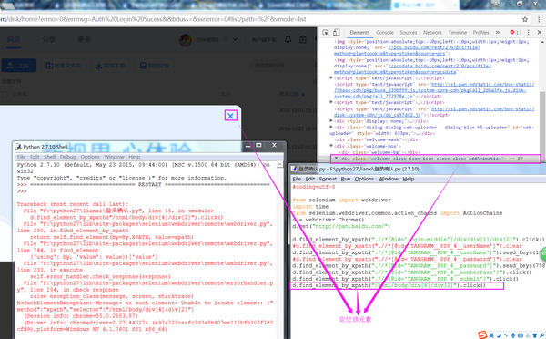The width and height of the screenshot is (546, 339).
Task: Switch to the Profiles tab in DevTools
Action: tap(480, 32)
